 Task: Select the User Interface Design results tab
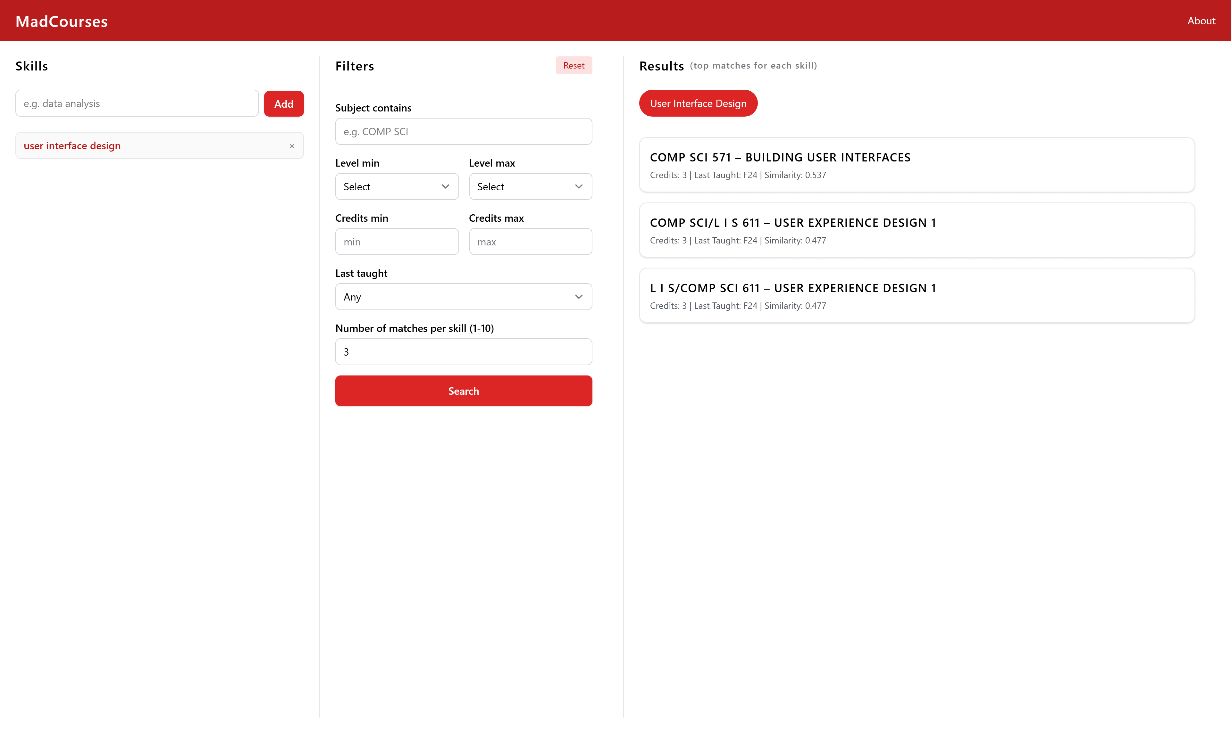click(x=698, y=104)
